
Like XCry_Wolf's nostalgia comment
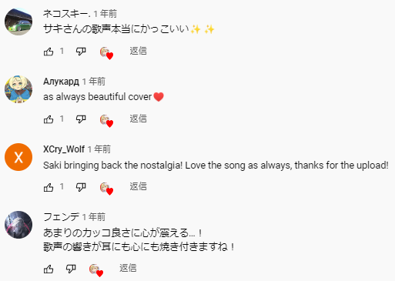[x=49, y=187]
